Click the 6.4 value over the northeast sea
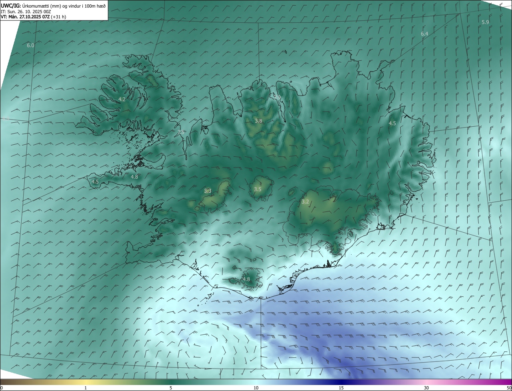This screenshot has height=391, width=512. point(424,34)
